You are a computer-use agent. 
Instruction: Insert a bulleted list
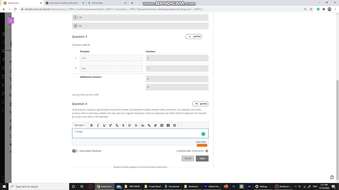[x=136, y=125]
